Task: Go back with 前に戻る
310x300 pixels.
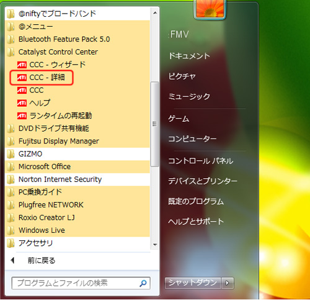Action: click(42, 260)
